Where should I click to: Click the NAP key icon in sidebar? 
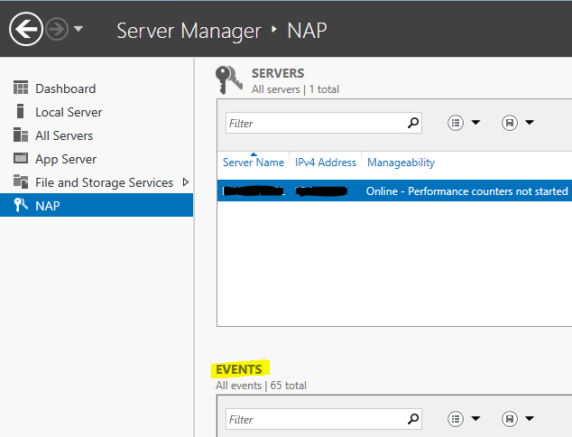(20, 206)
